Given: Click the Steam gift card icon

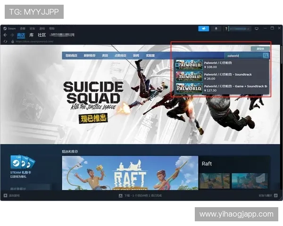Looking at the screenshot, I should point(22,163).
